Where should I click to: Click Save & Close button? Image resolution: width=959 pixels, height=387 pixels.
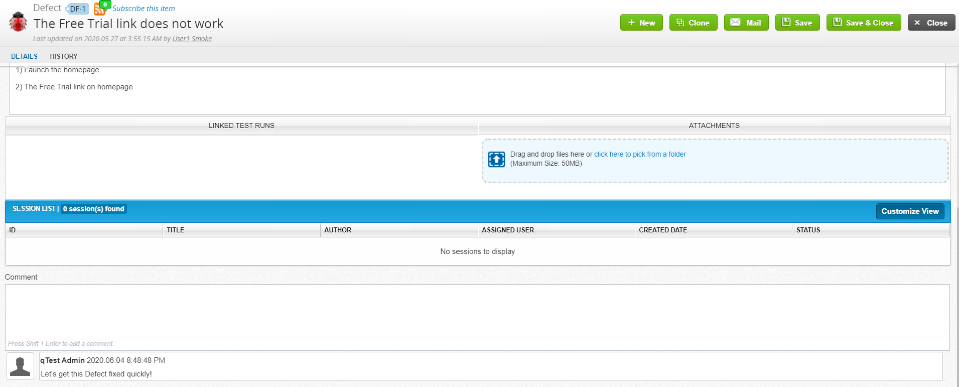(864, 23)
